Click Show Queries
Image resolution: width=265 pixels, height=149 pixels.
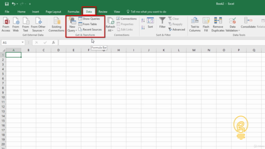89,19
